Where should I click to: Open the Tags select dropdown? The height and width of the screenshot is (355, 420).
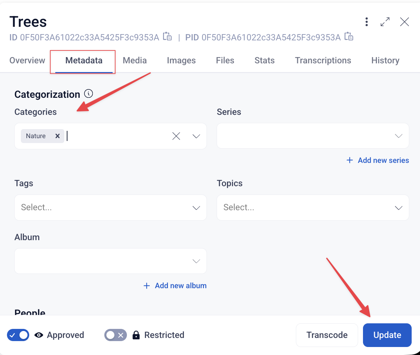111,207
